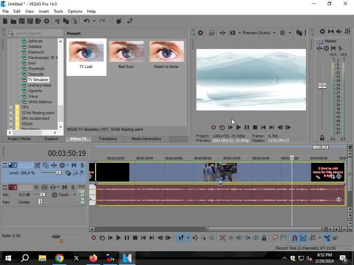This screenshot has height=265, width=354.
Task: Expand the OFX folder
Action: (11, 107)
